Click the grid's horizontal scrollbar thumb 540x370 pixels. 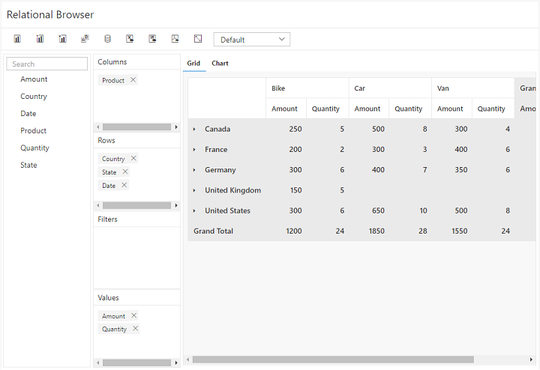[332, 360]
